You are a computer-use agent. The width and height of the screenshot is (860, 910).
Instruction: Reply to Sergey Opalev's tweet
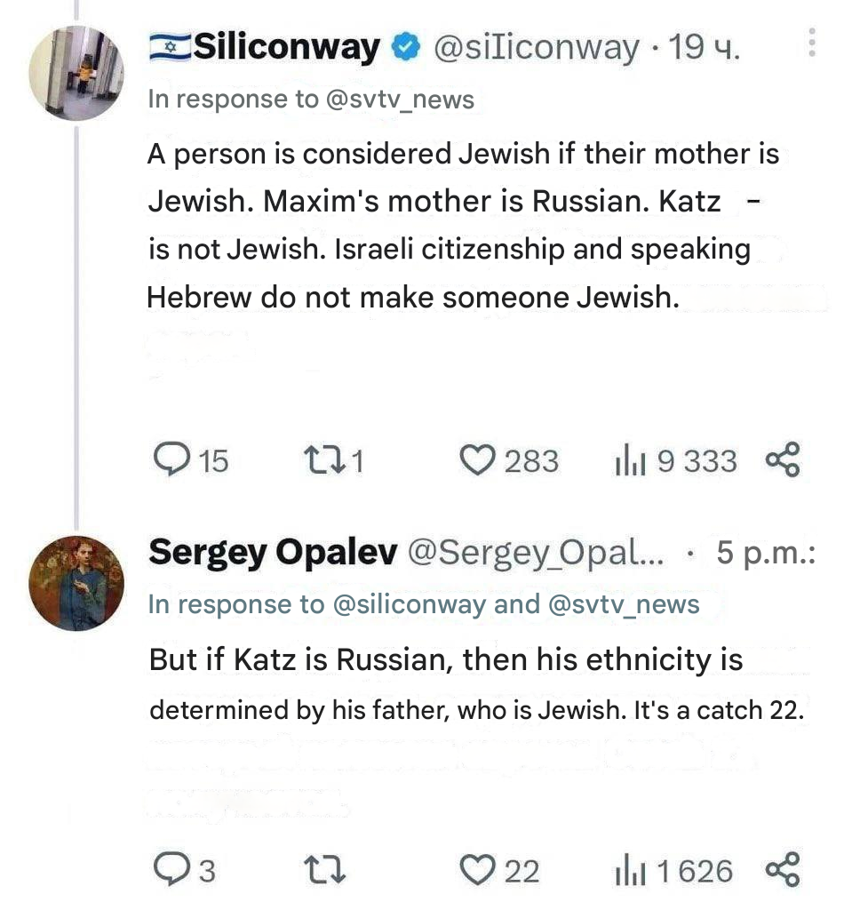click(169, 870)
